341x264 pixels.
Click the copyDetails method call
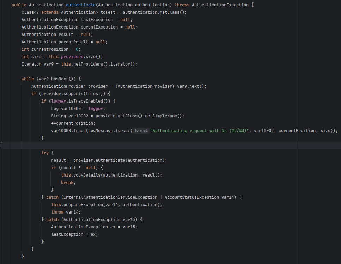tap(87, 175)
